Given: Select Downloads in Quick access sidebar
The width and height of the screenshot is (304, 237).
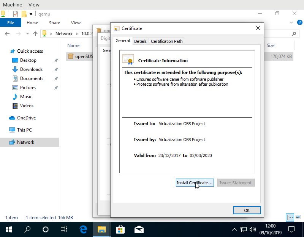Looking at the screenshot, I should tap(31, 69).
